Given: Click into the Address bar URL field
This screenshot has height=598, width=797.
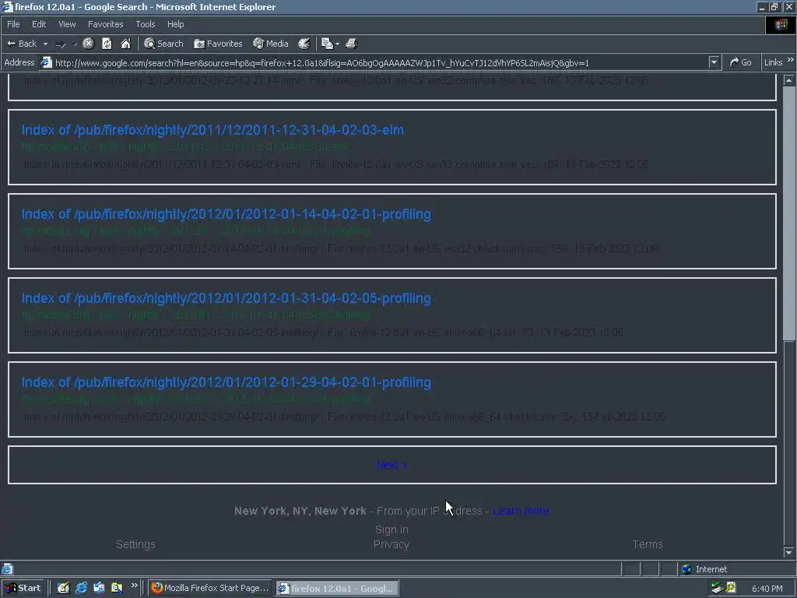Looking at the screenshot, I should (380, 62).
